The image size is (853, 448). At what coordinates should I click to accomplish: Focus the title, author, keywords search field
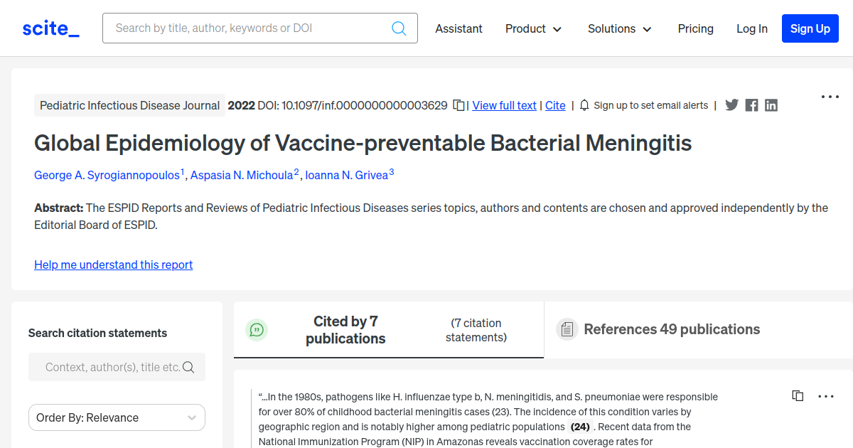click(x=249, y=28)
